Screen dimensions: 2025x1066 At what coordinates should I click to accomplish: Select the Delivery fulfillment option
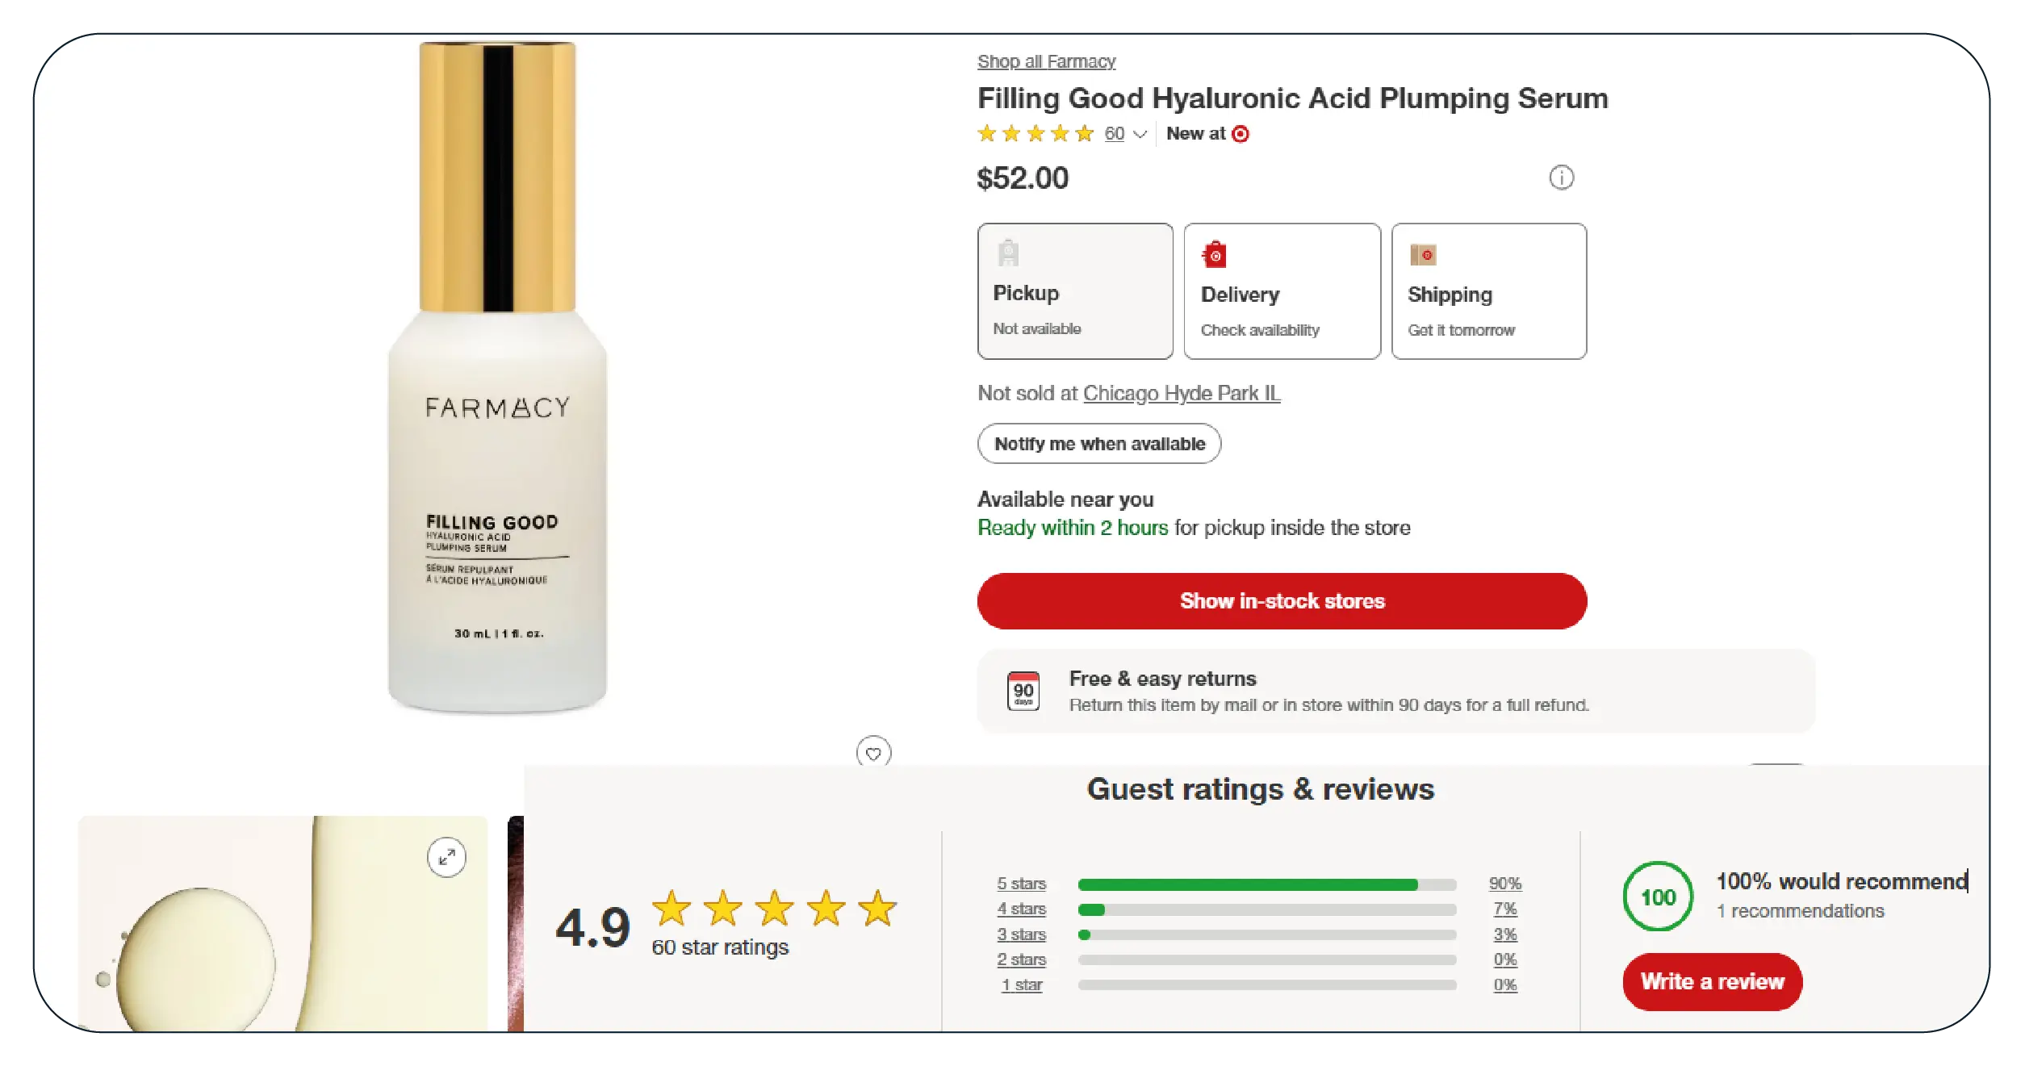tap(1282, 291)
